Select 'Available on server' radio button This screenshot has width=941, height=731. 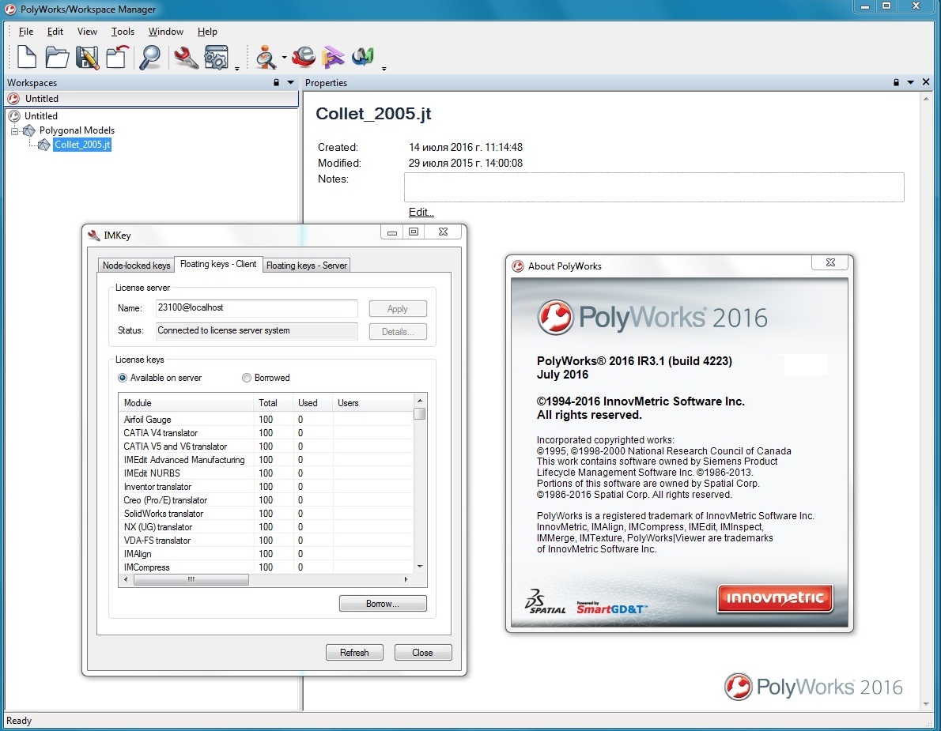tap(123, 378)
